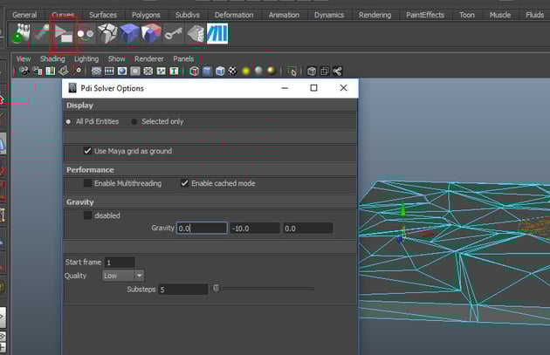The width and height of the screenshot is (550, 355).
Task: Choose the Selected only radio option
Action: tap(134, 121)
